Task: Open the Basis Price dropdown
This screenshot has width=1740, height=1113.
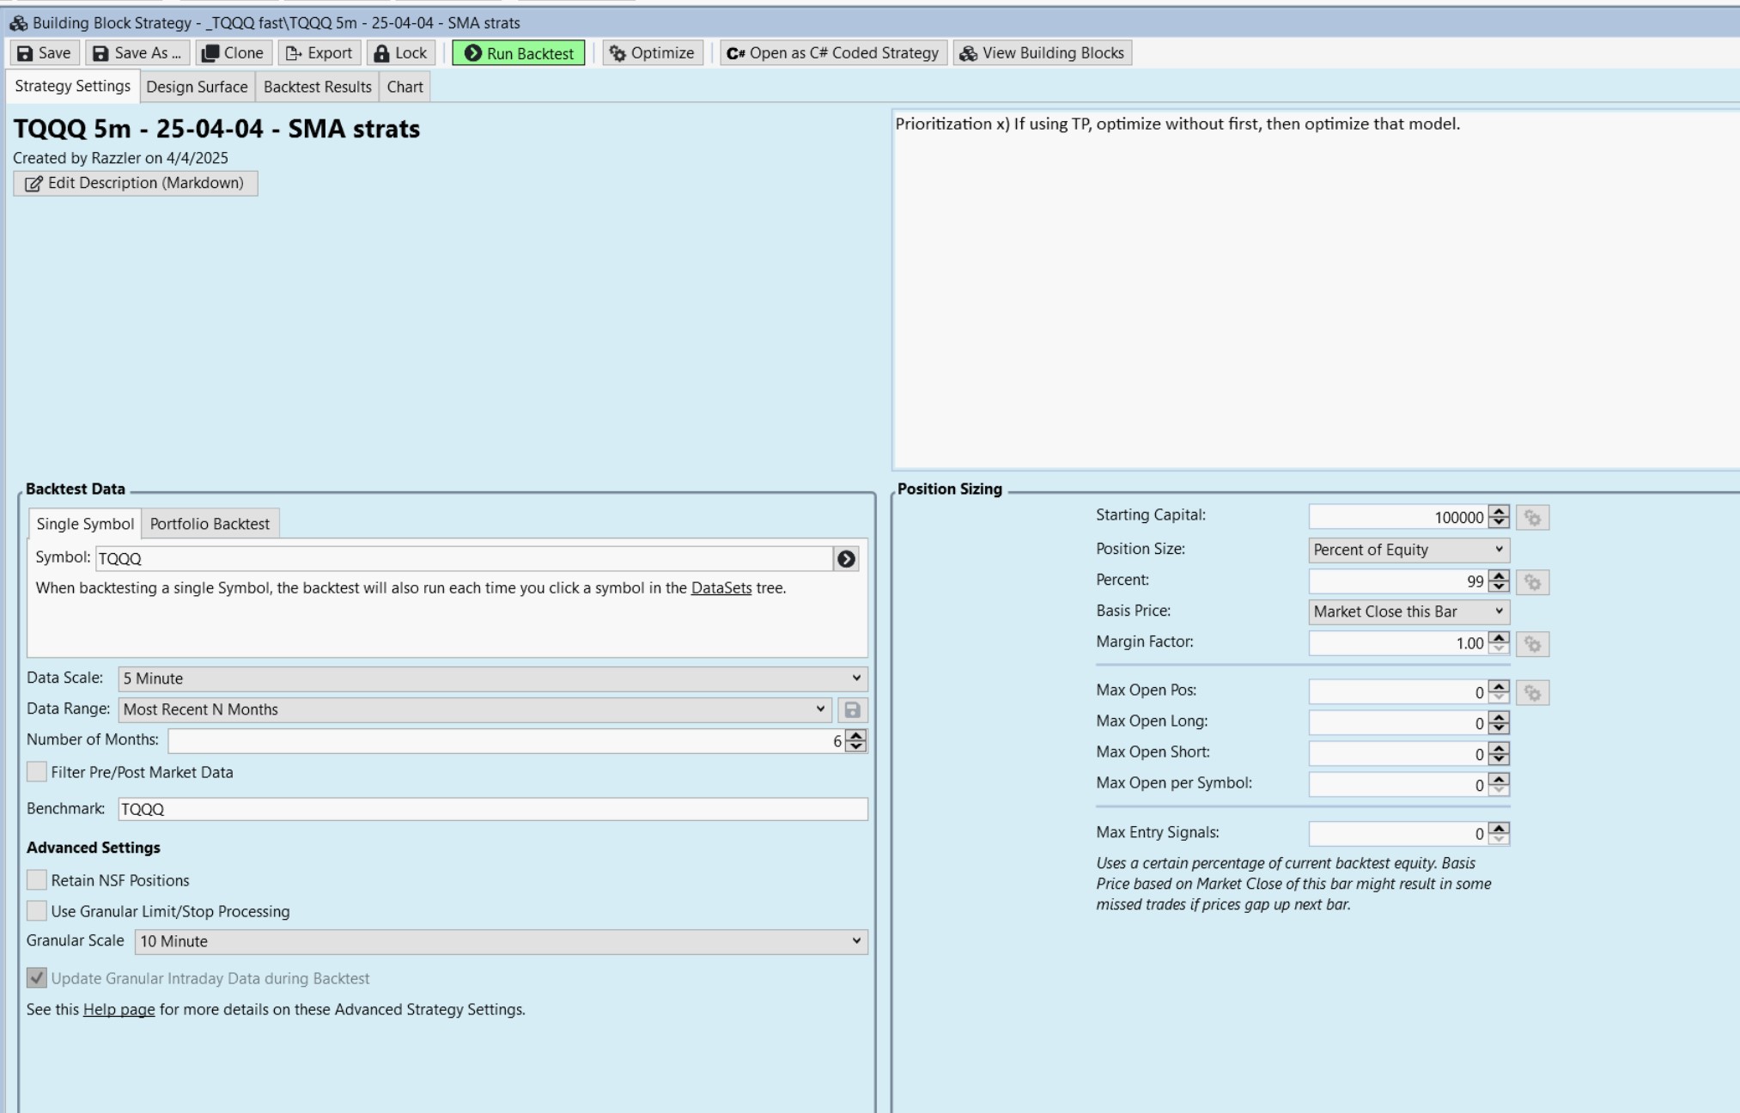Action: 1408,611
